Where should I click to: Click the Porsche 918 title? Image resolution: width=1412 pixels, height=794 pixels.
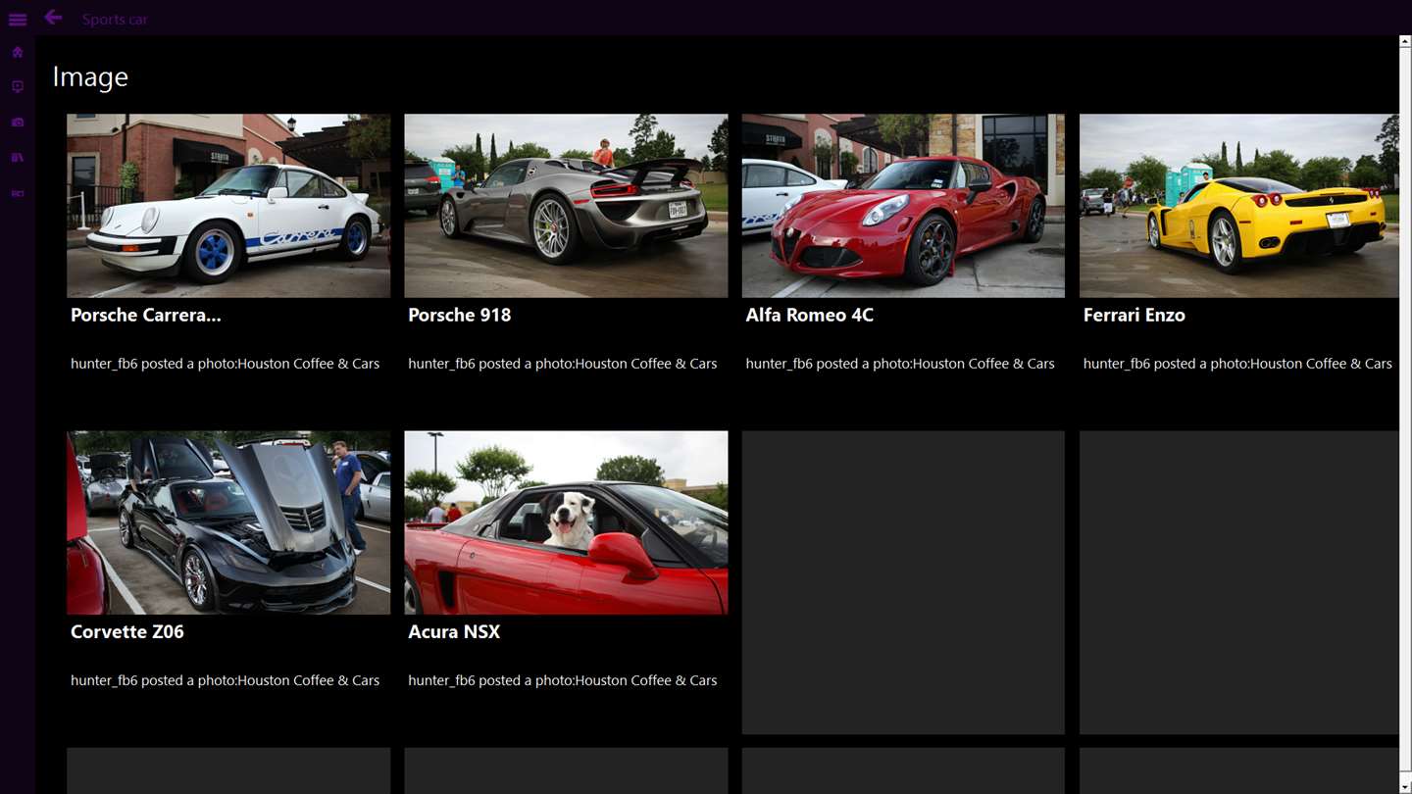point(459,315)
